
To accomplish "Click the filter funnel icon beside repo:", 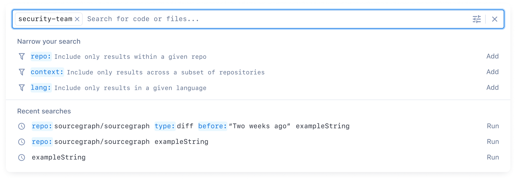I will click(x=22, y=56).
